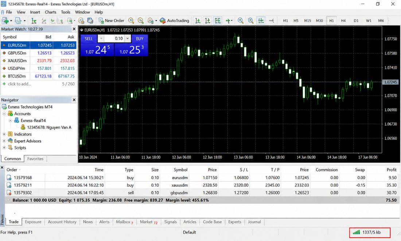Collapse the Accounts tree node
The height and width of the screenshot is (241, 401).
pyautogui.click(x=4, y=114)
